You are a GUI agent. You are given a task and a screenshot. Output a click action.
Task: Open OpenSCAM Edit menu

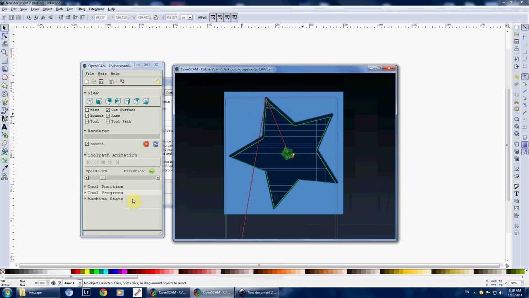(x=102, y=74)
